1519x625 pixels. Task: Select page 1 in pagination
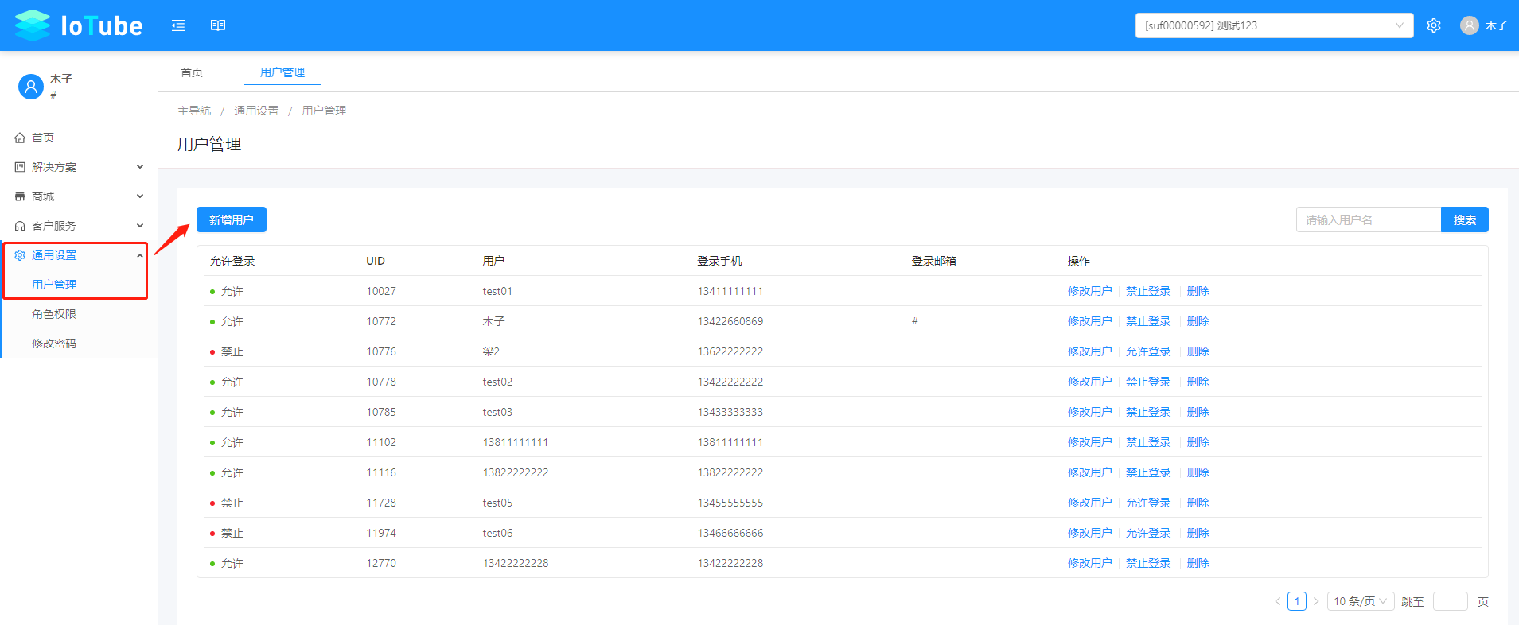pyautogui.click(x=1297, y=601)
